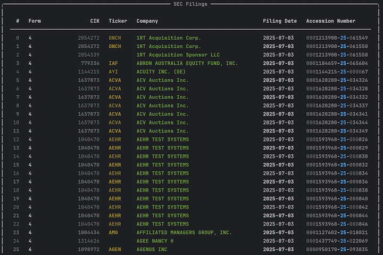Click accession number 0001593968-25-000844
The image size is (383, 255).
tap(337, 216)
